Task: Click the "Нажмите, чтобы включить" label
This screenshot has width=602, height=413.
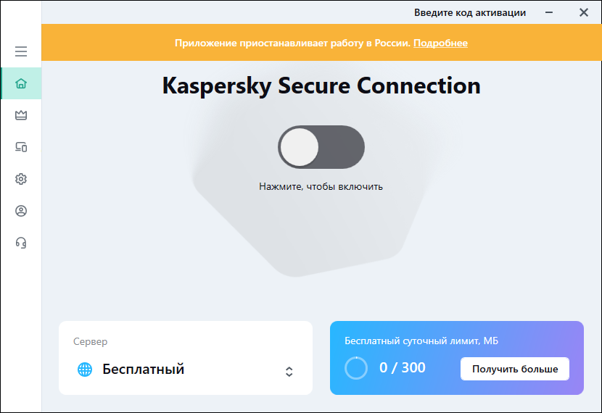Action: pos(321,186)
